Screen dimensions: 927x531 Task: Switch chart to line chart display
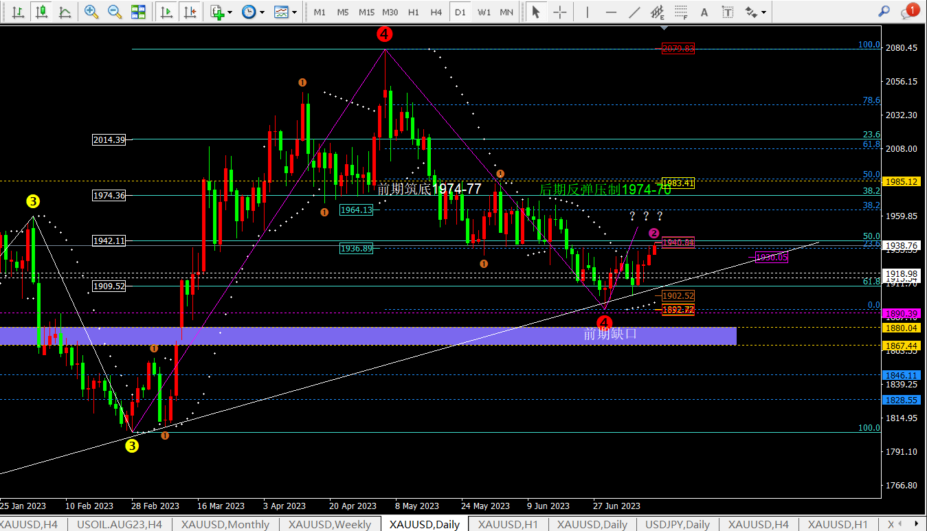[65, 12]
